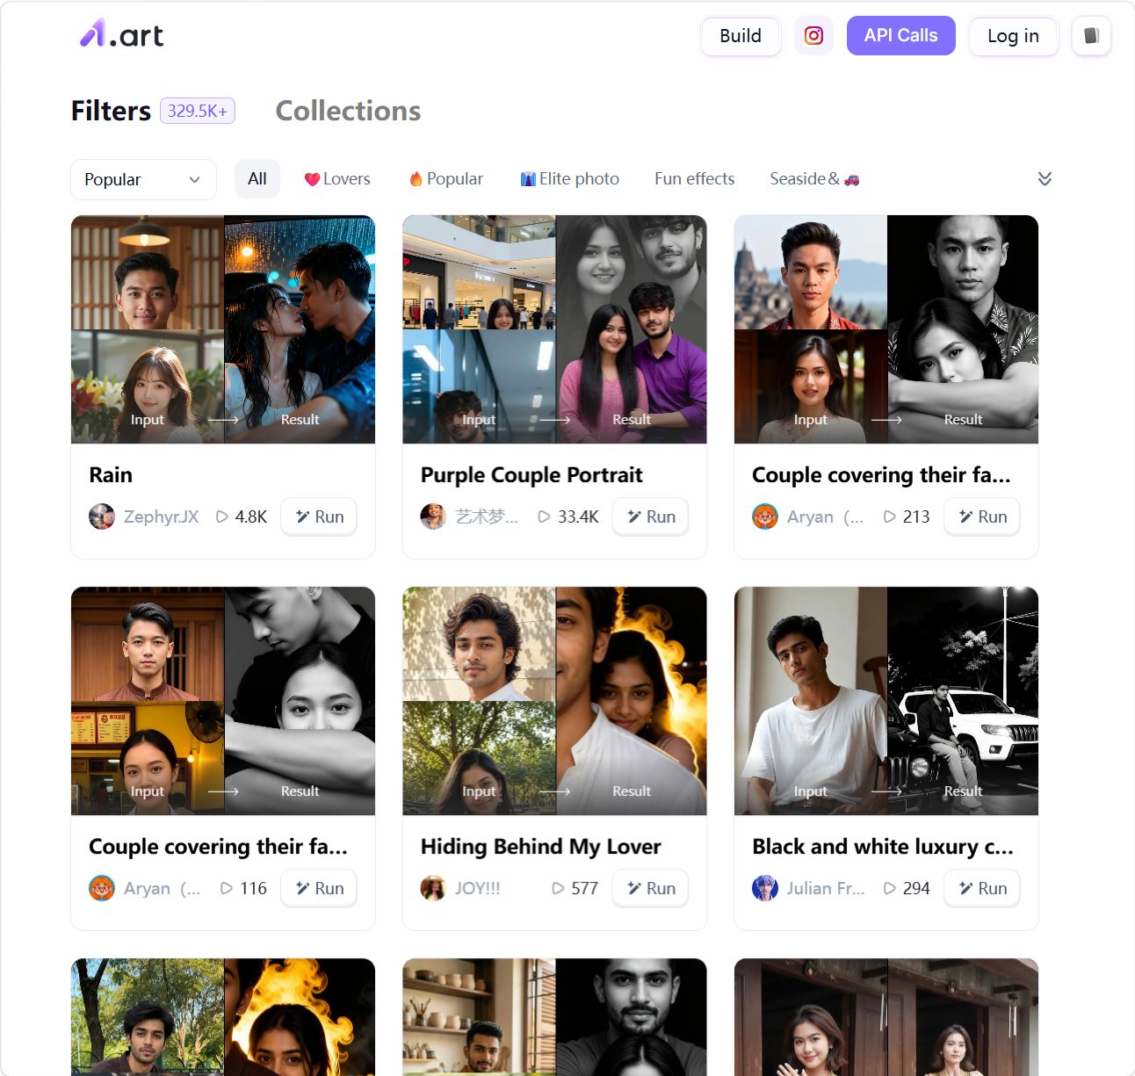Click the Rain filter title
The image size is (1135, 1076).
(x=111, y=475)
